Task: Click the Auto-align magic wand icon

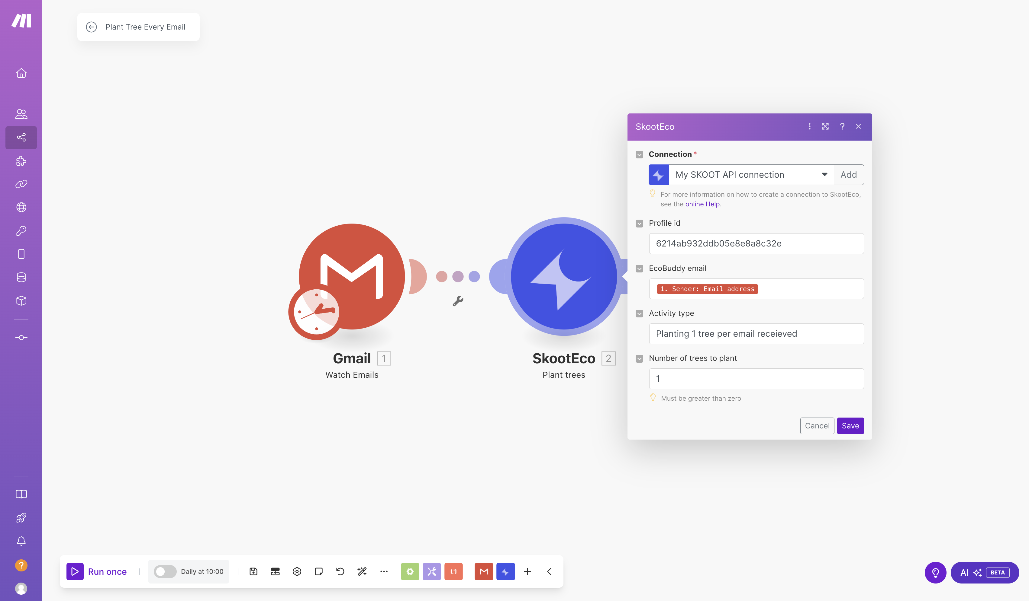Action: tap(362, 571)
